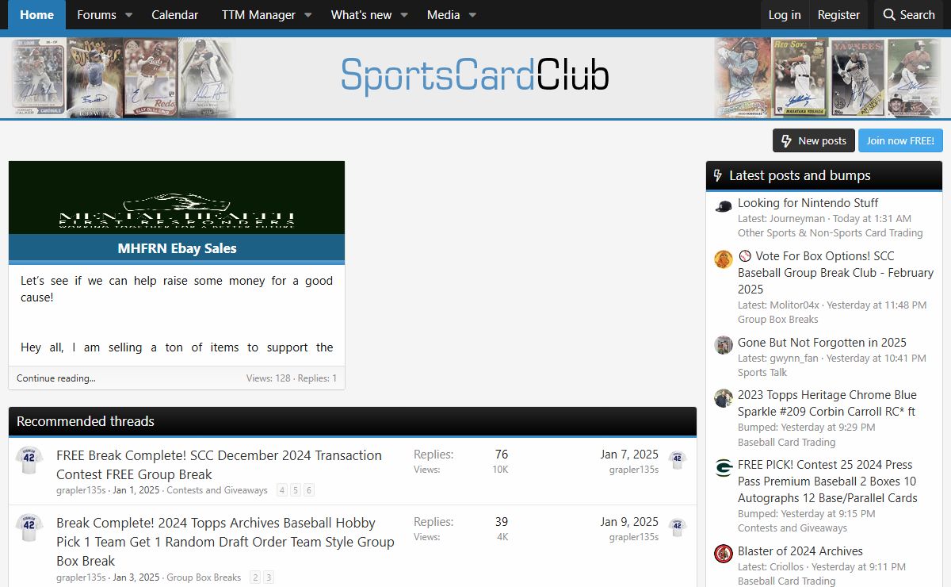This screenshot has height=587, width=951.
Task: Go to the Calendar page
Action: [175, 14]
